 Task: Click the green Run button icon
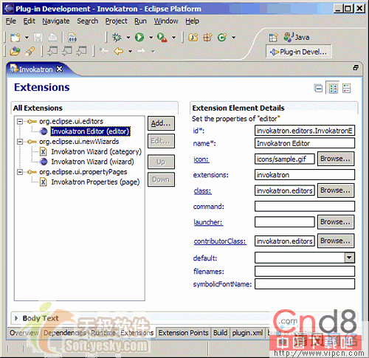pyautogui.click(x=139, y=38)
